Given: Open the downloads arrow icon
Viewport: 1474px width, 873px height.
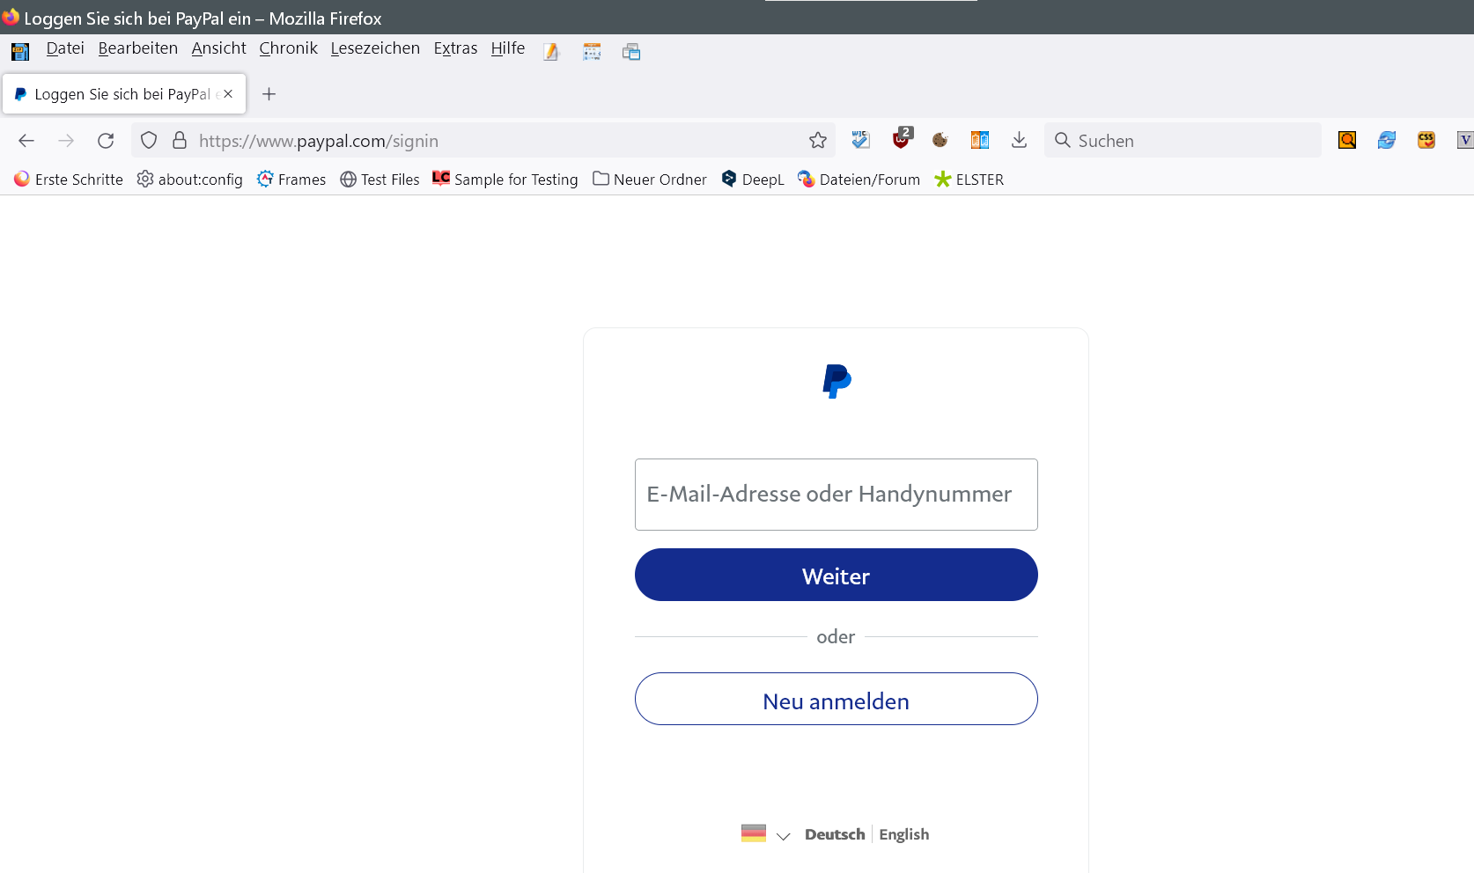Looking at the screenshot, I should pyautogui.click(x=1019, y=140).
